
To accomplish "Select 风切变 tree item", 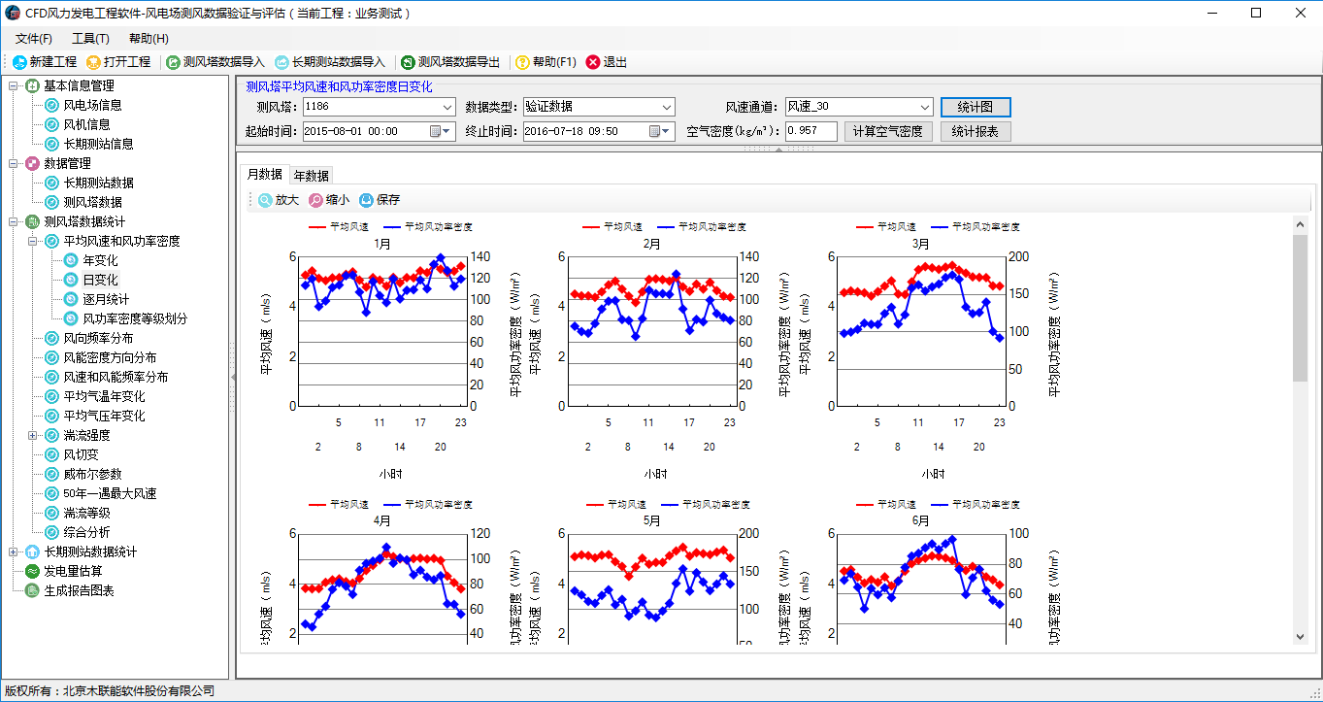I will 81,454.
